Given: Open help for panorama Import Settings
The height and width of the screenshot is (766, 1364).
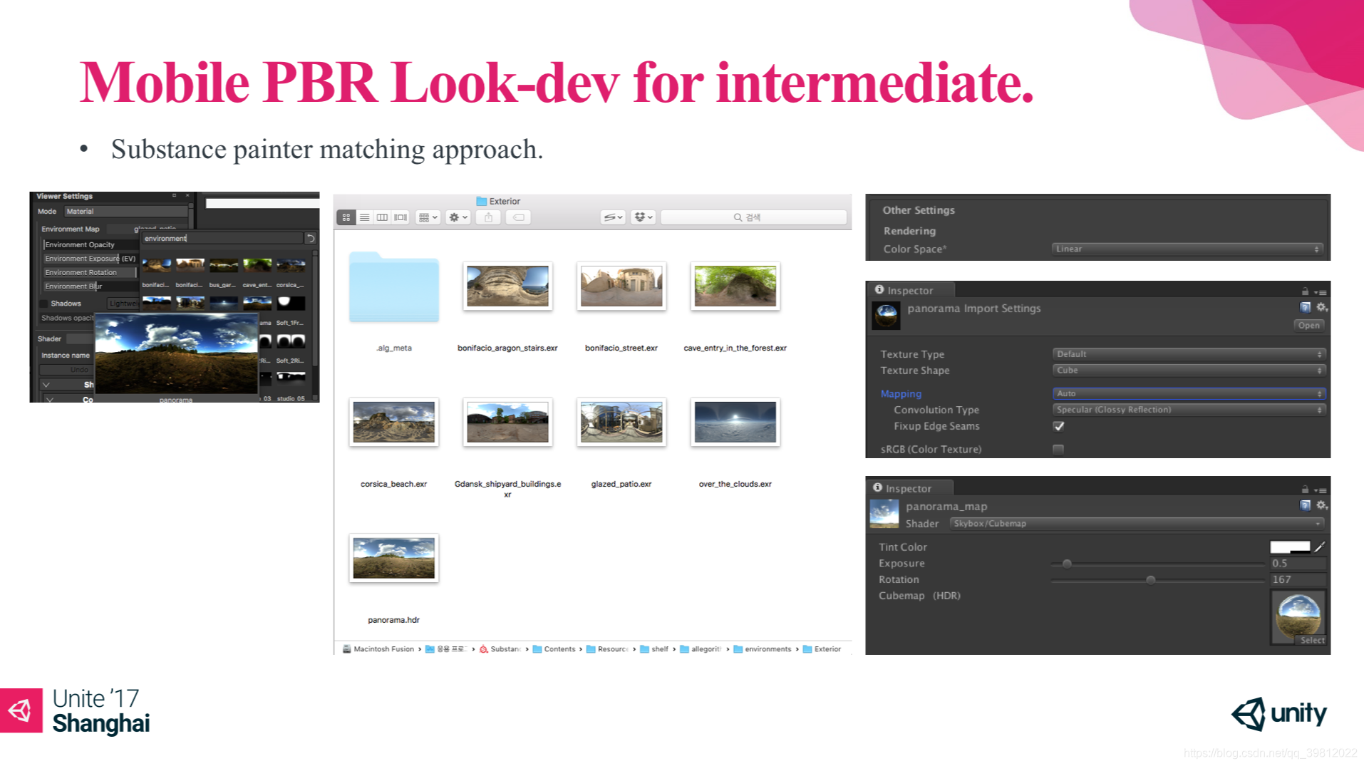Looking at the screenshot, I should click(1306, 308).
